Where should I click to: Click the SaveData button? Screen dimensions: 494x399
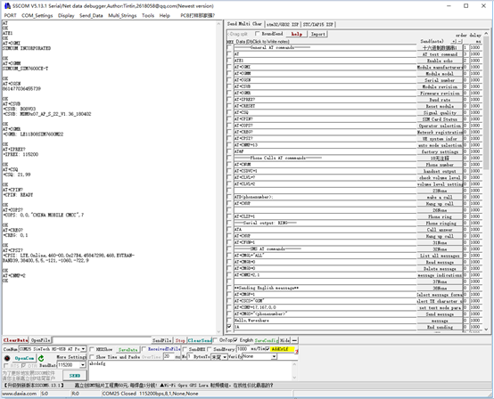tap(128, 350)
